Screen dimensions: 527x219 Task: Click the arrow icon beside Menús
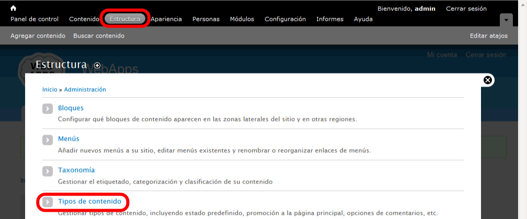48,140
